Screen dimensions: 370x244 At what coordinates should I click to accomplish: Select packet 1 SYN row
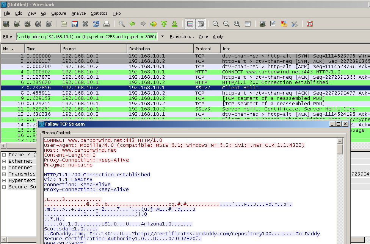[185, 56]
